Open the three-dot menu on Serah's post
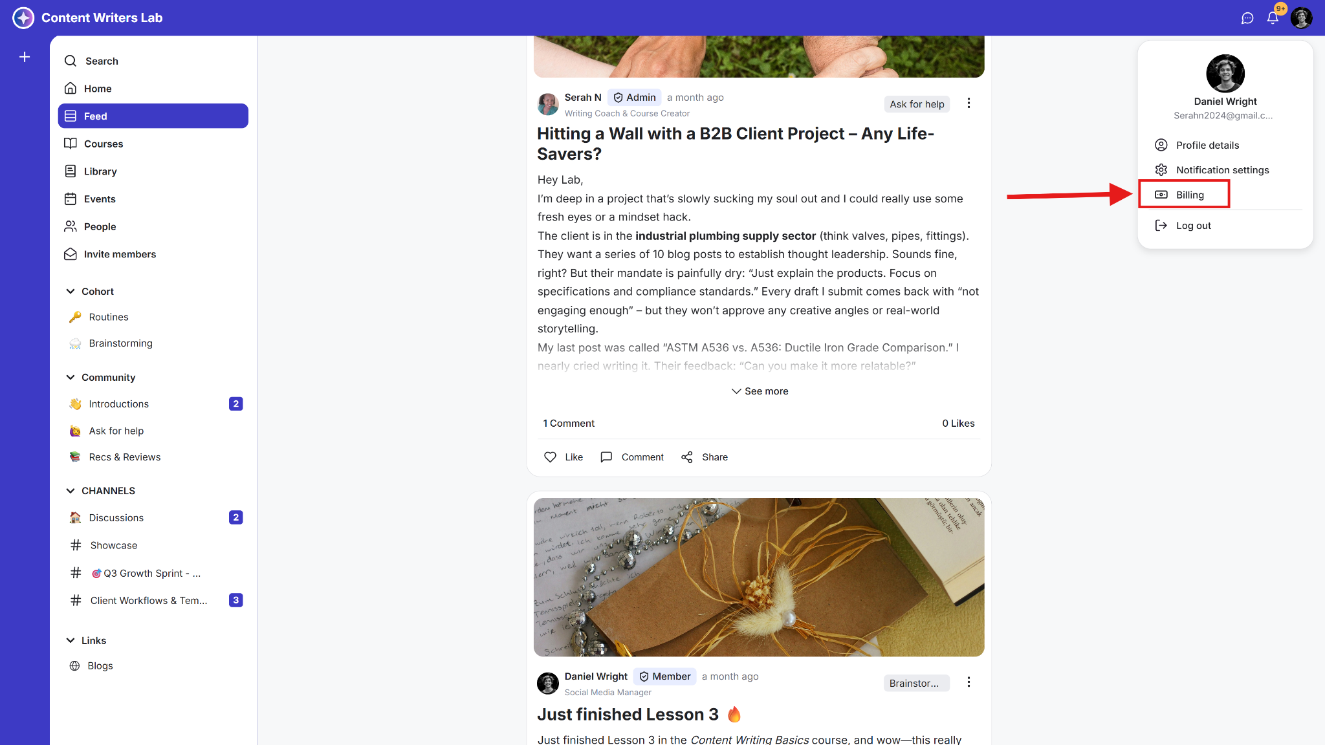This screenshot has width=1325, height=745. point(969,103)
